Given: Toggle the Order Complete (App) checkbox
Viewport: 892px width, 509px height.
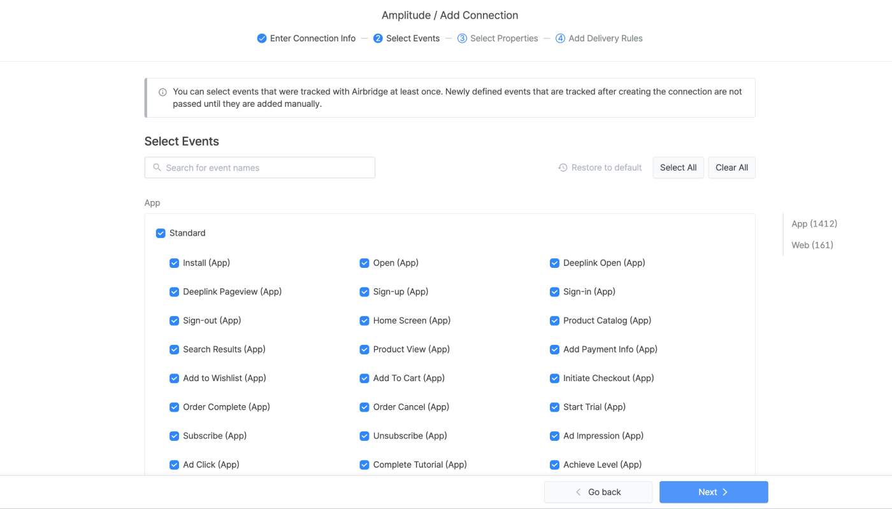Looking at the screenshot, I should coord(174,407).
